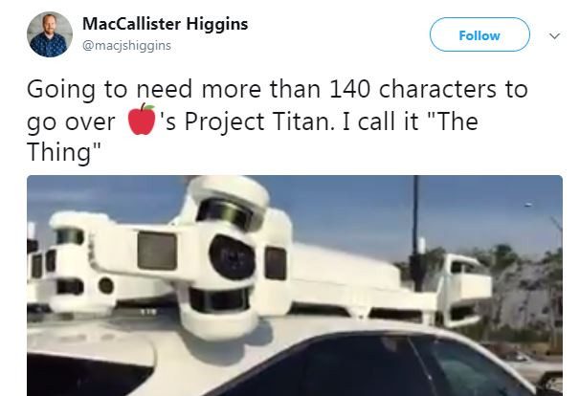The image size is (580, 396).
Task: Click the "140 characters" text in tweet
Action: (413, 89)
